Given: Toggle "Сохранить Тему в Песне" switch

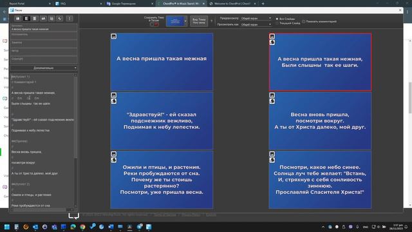Looking at the screenshot, I should pyautogui.click(x=154, y=24).
